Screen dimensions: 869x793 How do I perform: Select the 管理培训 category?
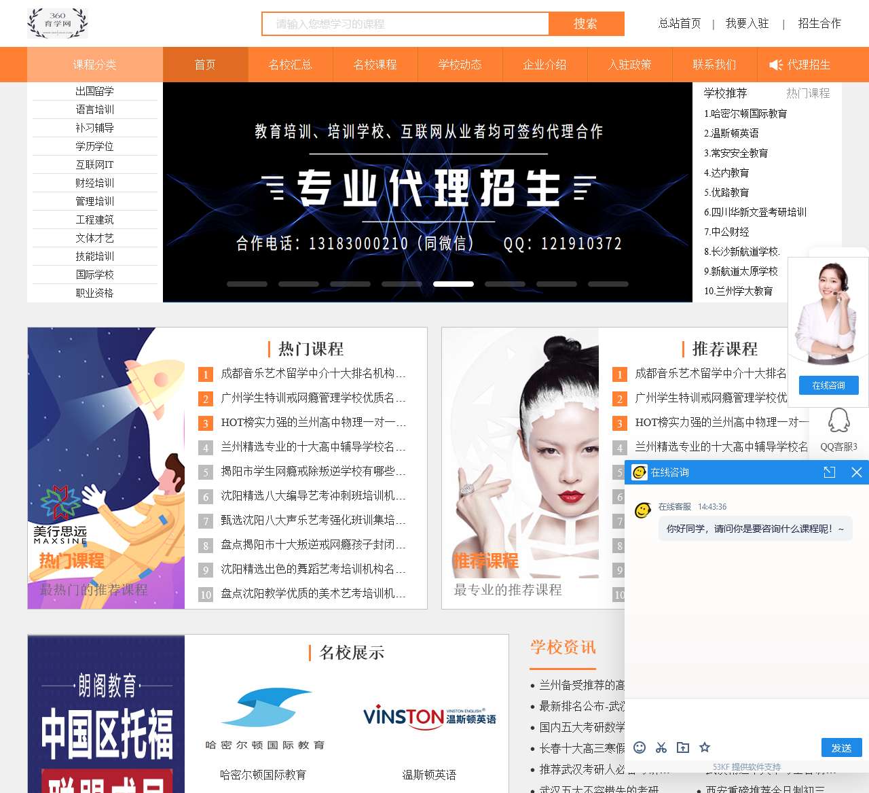point(95,201)
